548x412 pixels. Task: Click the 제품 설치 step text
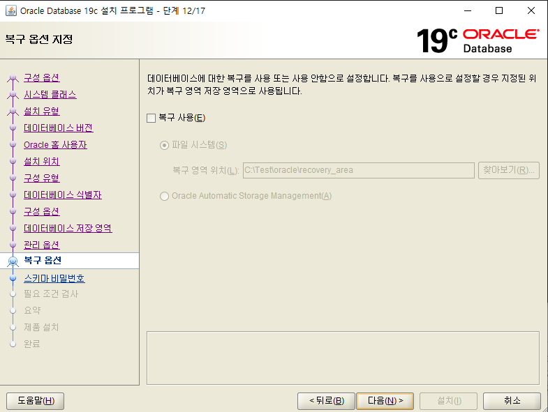coord(41,327)
